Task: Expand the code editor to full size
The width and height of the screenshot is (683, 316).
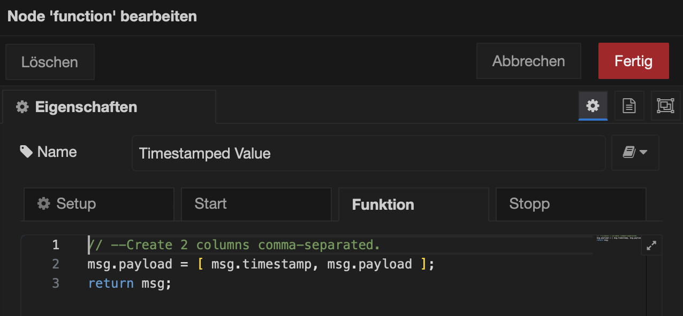Action: pyautogui.click(x=651, y=246)
